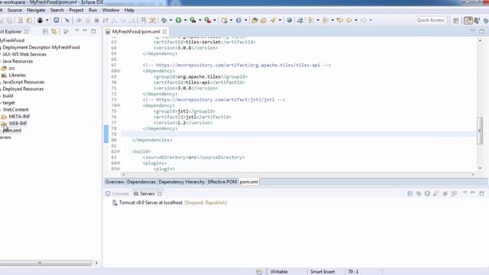489x275 pixels.
Task: Click the Forward navigation arrow icon
Action: 364,21
